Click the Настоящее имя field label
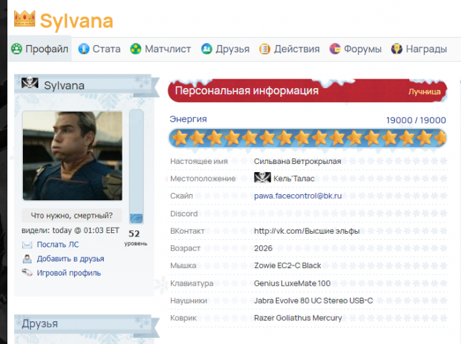461x344 pixels. 199,161
